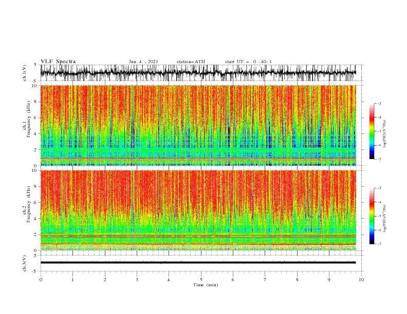
Task: Click the time axis tick label "10"
Action: [x=361, y=280]
